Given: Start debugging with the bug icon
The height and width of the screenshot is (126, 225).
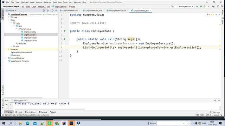Looking at the screenshot, I should tap(201, 6).
